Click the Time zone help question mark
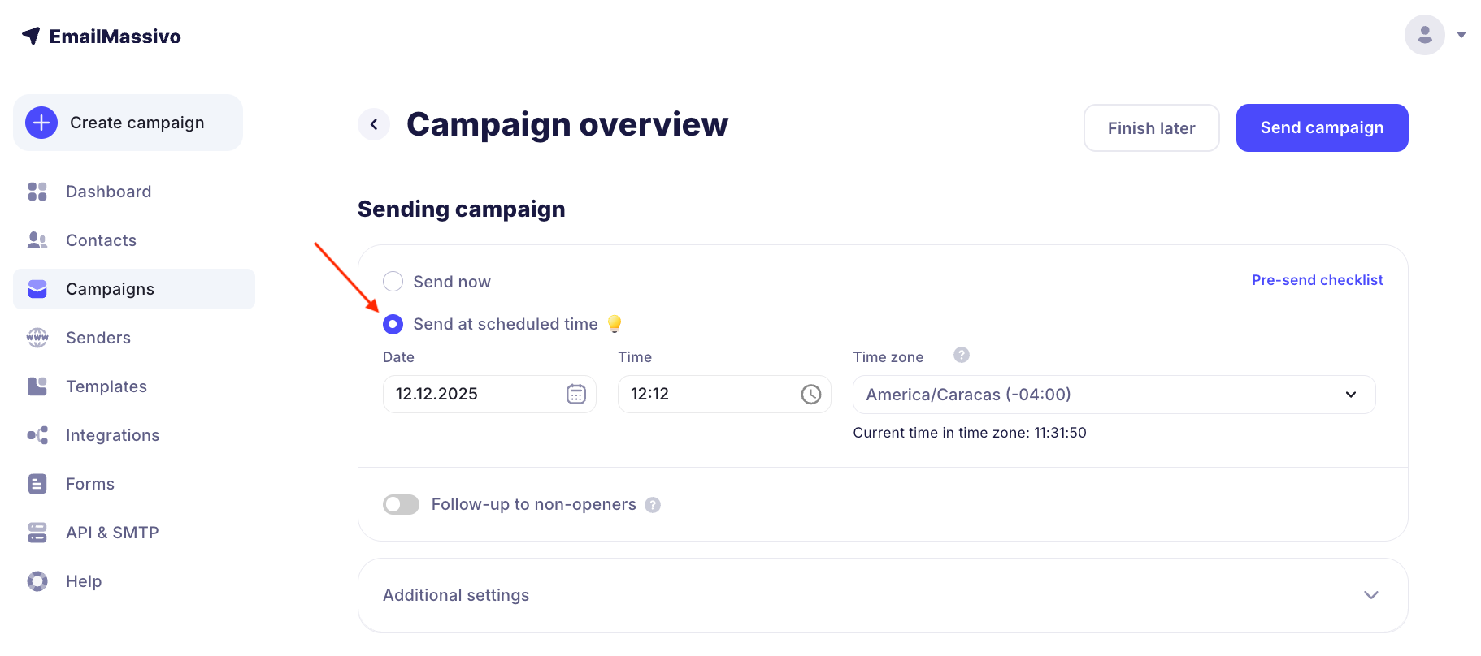 pyautogui.click(x=961, y=355)
